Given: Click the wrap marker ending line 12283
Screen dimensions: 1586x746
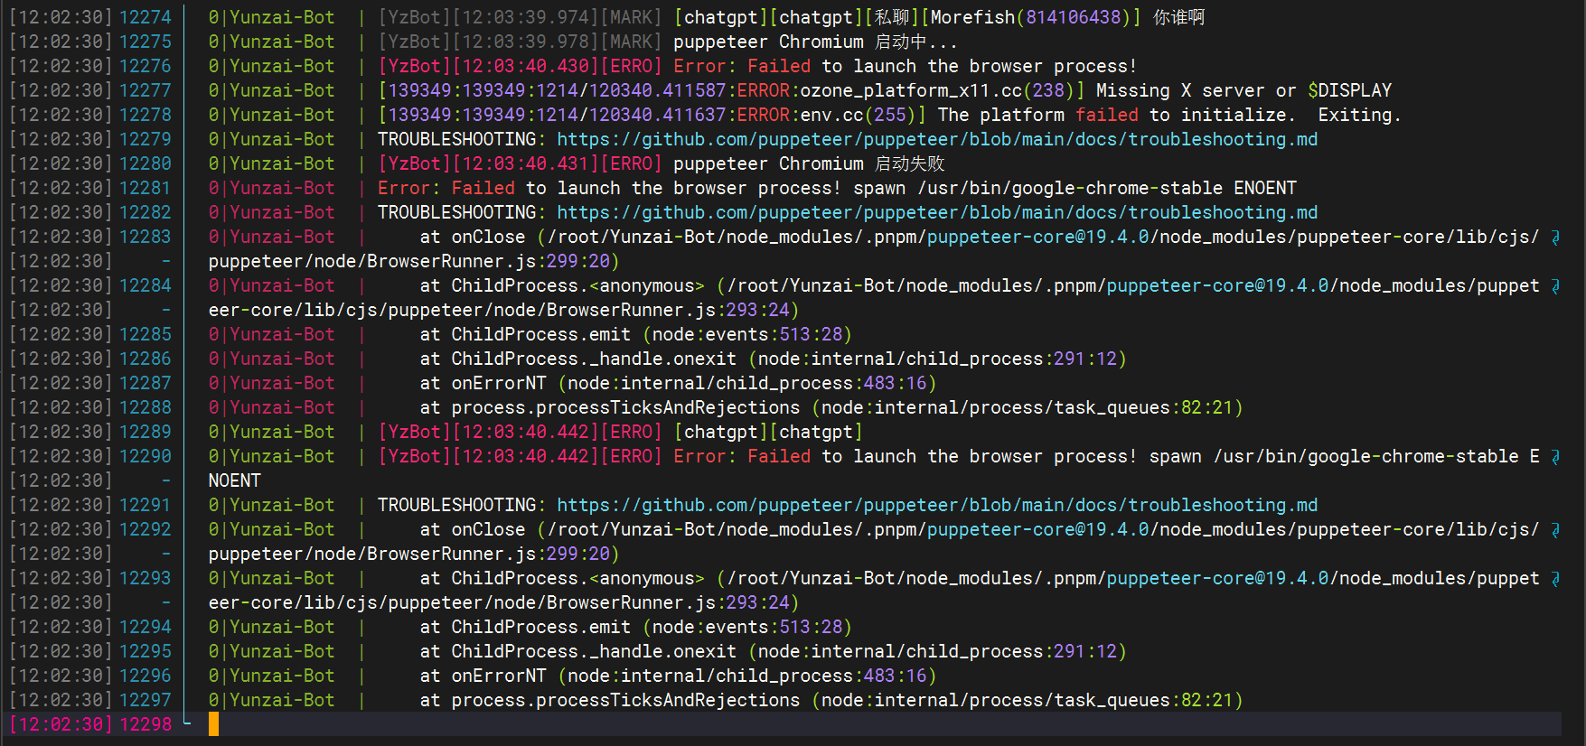Looking at the screenshot, I should [1555, 237].
